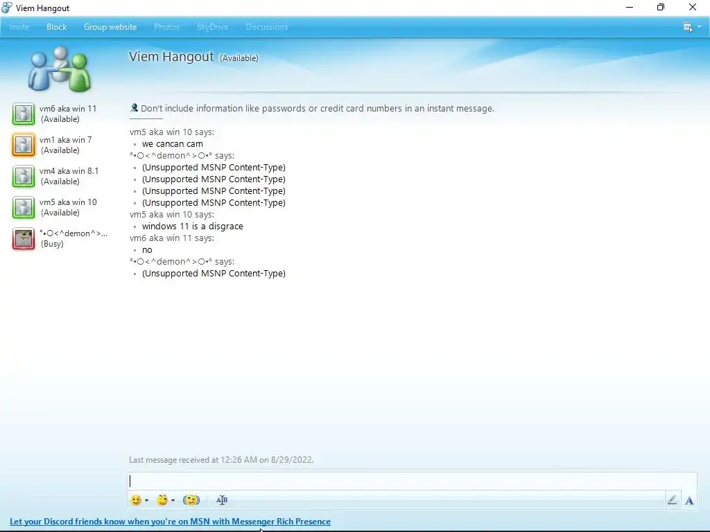Click the (Available) status beside group name

pyautogui.click(x=239, y=58)
